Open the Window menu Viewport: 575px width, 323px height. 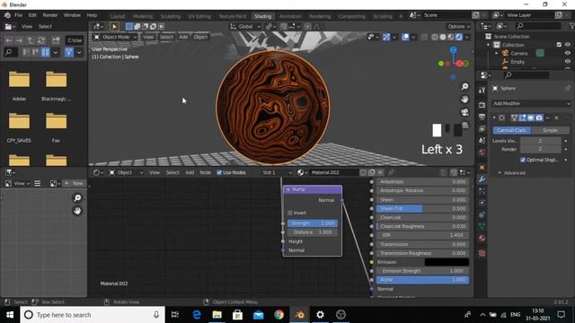pos(72,15)
